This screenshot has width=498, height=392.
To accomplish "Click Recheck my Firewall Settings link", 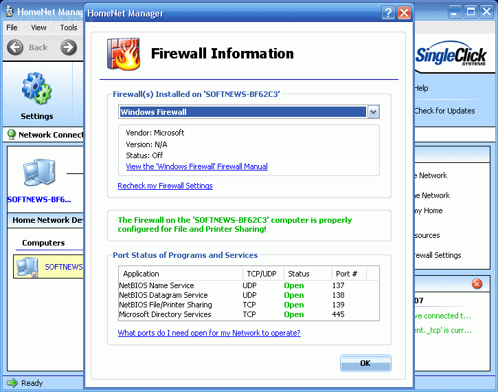I will tap(165, 186).
